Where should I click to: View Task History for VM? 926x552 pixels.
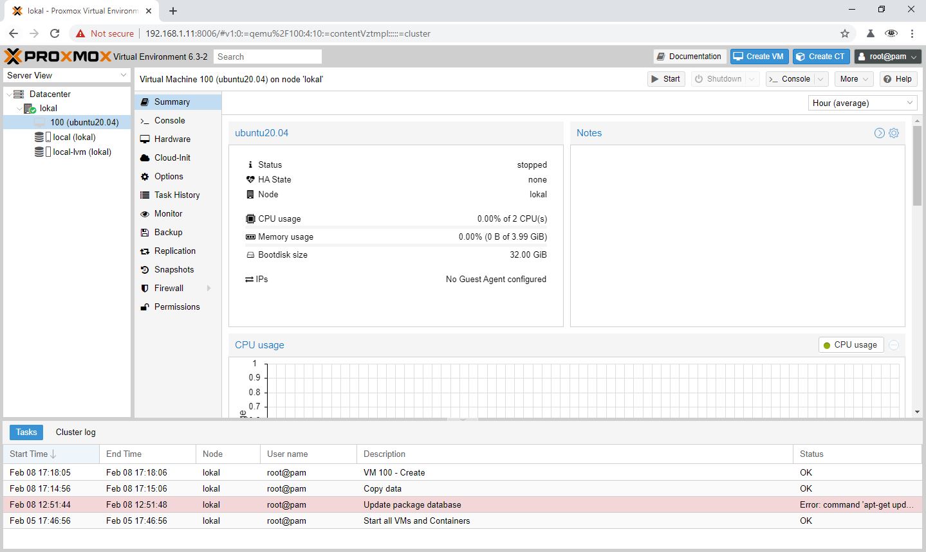point(178,195)
